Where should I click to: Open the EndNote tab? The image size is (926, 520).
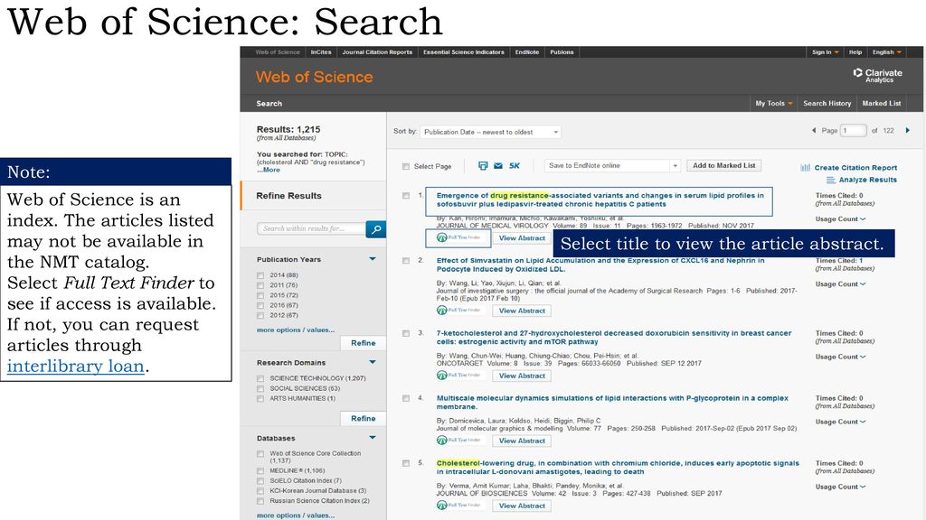527,51
